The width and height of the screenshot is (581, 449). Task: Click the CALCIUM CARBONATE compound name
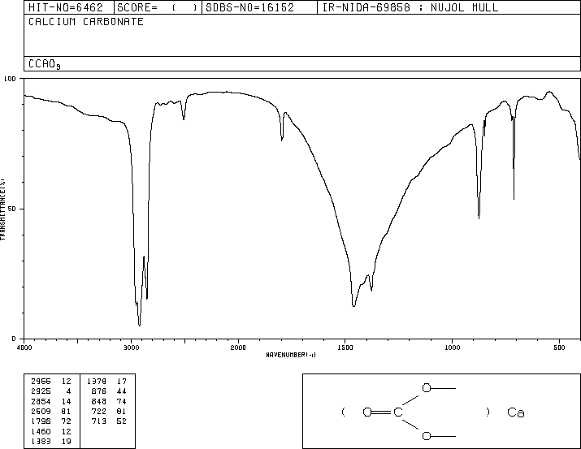click(x=86, y=21)
